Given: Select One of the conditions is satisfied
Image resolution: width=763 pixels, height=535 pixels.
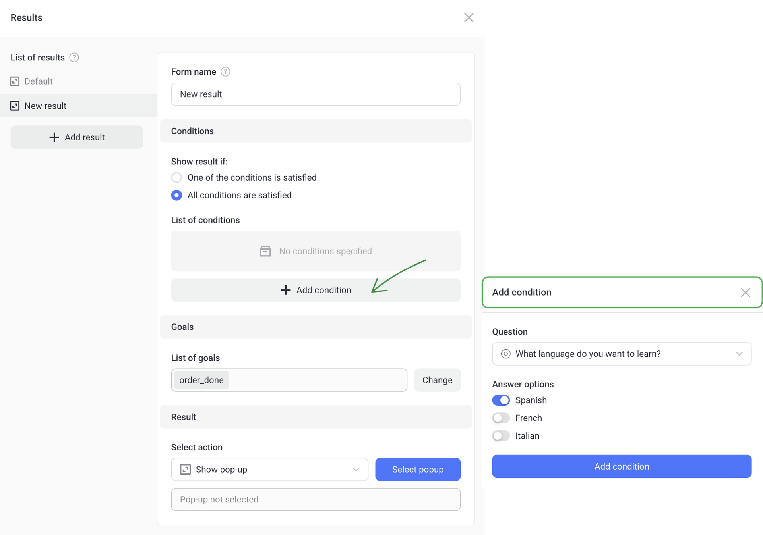Looking at the screenshot, I should (x=176, y=177).
